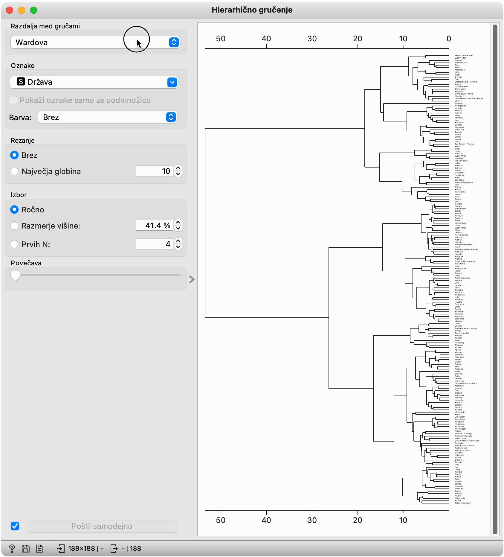Click the Prvih N value field
Image resolution: width=504 pixels, height=557 pixels.
click(x=155, y=244)
